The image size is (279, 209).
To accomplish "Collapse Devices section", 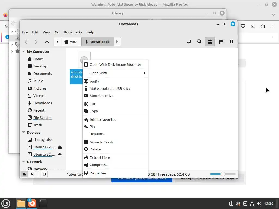I will pos(23,132).
